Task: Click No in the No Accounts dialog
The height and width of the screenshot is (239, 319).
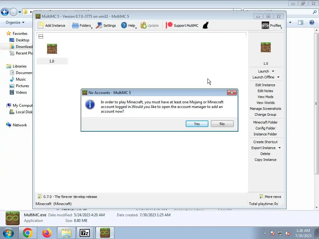Action: (x=222, y=124)
